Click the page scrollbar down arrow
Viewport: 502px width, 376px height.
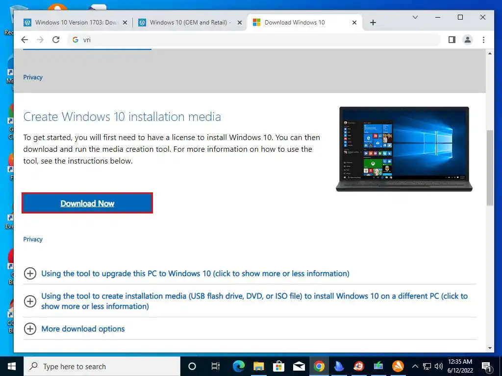coord(490,348)
